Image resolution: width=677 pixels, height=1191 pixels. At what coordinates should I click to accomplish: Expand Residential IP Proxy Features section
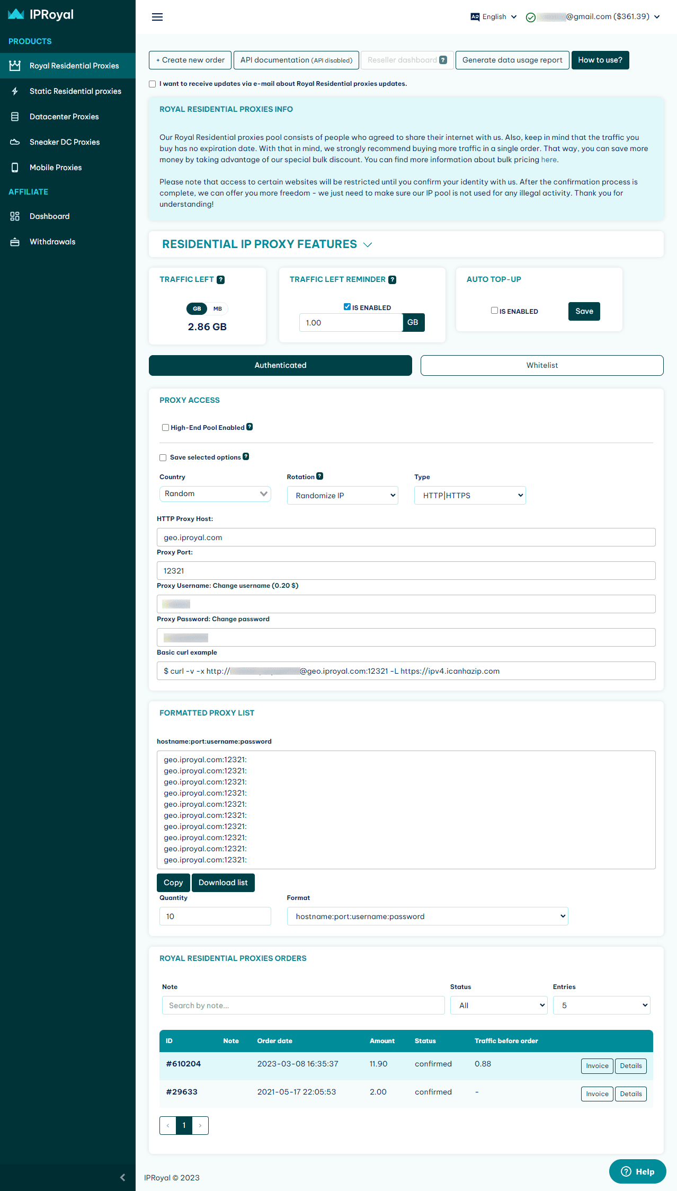pos(267,244)
